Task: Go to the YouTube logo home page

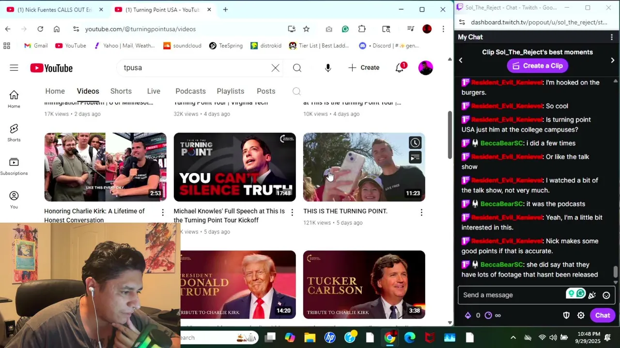Action: click(51, 68)
